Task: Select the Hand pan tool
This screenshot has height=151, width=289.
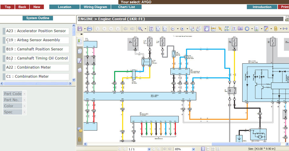Action: click(207, 29)
